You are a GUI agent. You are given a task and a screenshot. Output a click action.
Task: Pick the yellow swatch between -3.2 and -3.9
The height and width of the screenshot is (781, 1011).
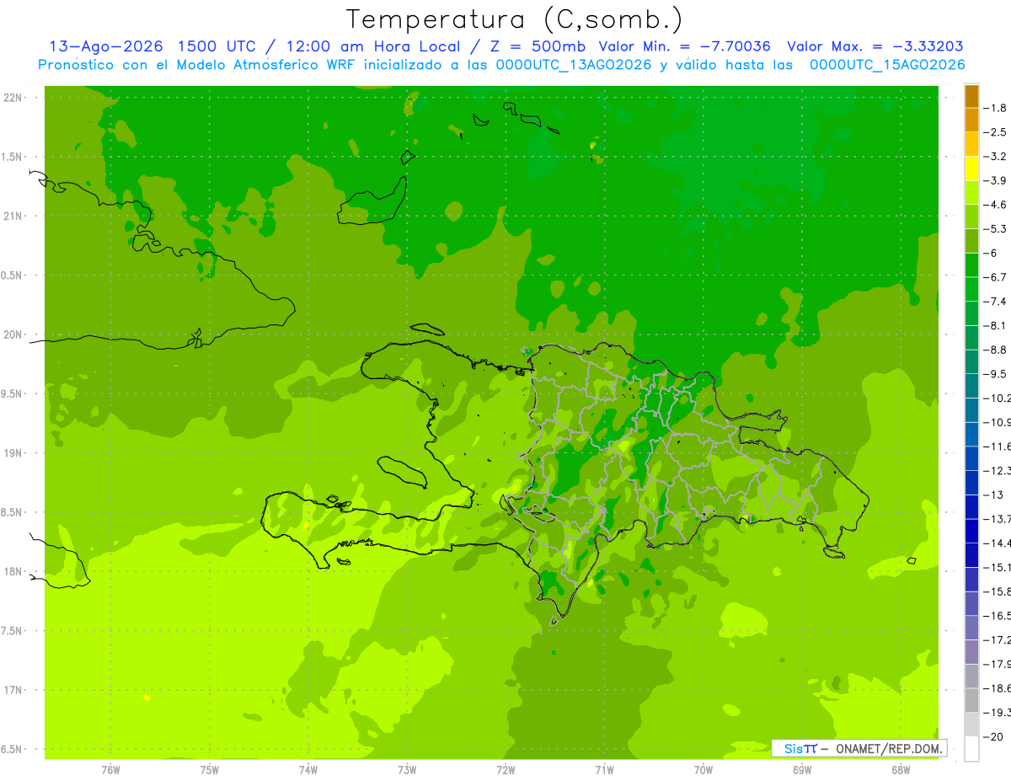[x=971, y=169]
